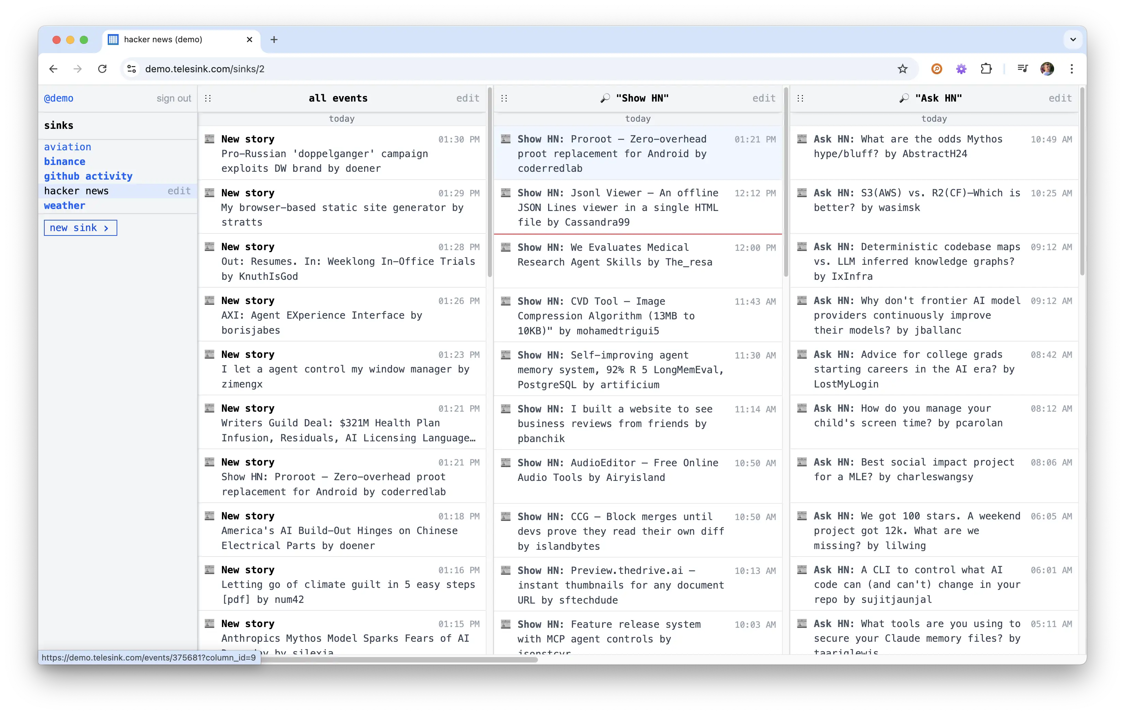Open media controls via the playlist icon

[1023, 69]
